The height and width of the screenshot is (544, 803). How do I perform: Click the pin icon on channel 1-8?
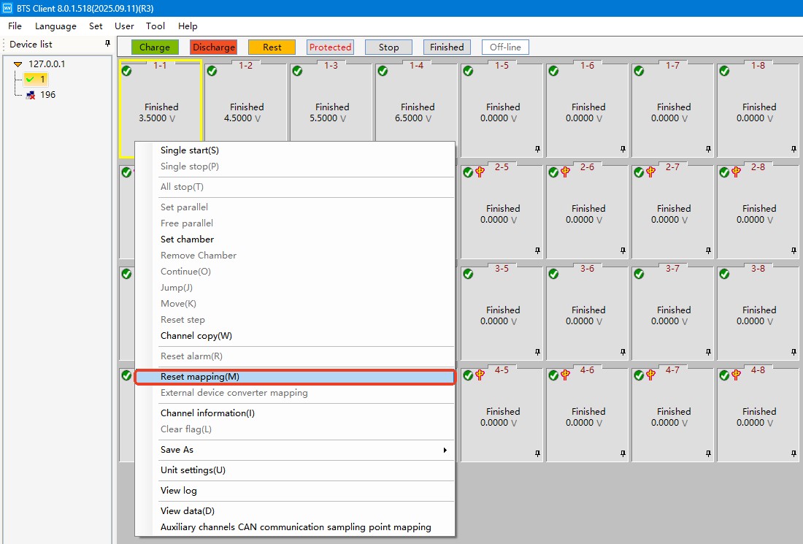click(794, 149)
